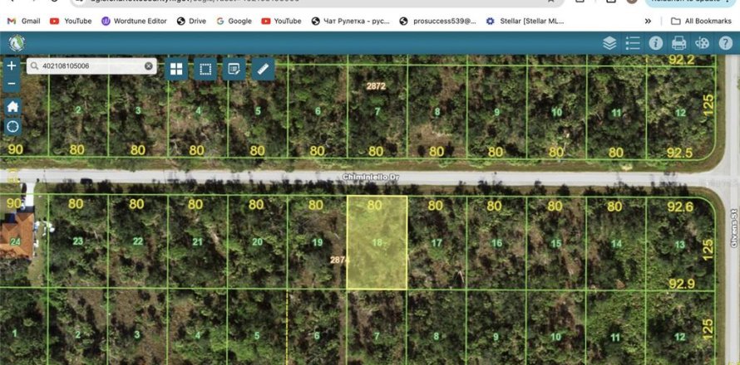Open the notes/draw editing tool

click(234, 69)
